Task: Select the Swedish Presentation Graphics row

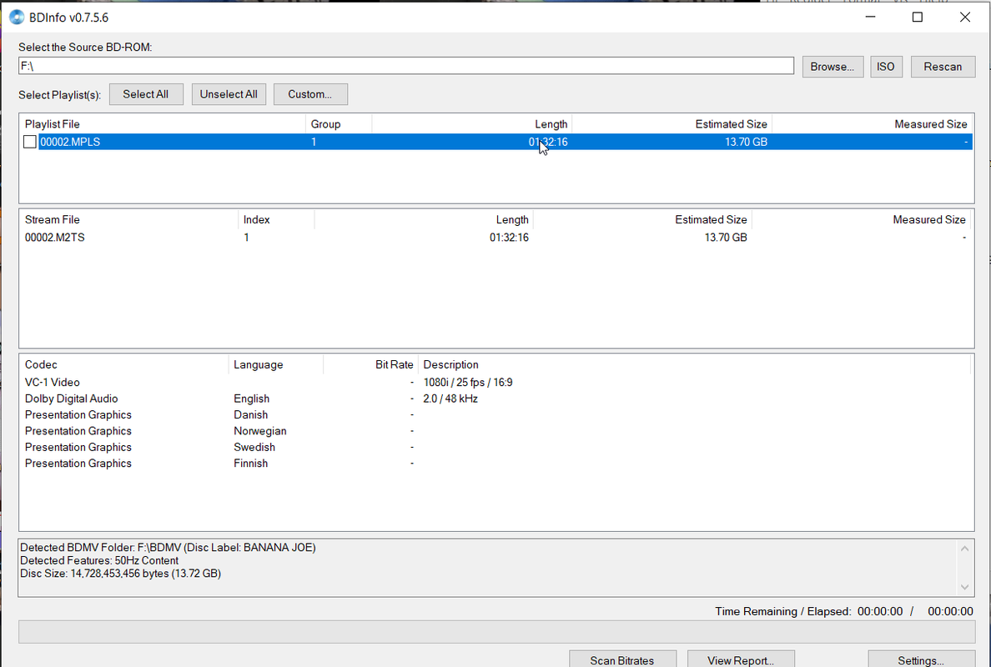Action: 495,447
